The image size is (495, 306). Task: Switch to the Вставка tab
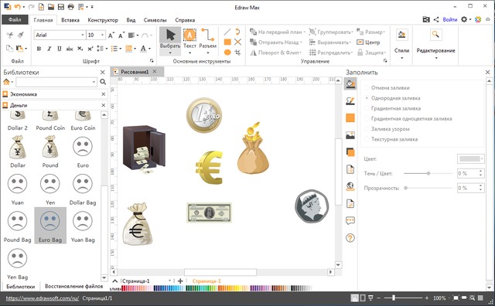coord(70,20)
